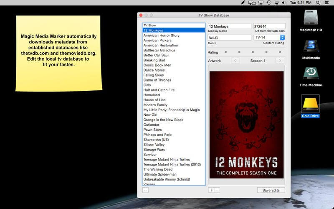Set rating to the third dot
This screenshot has height=209, width=334.
(253, 52)
